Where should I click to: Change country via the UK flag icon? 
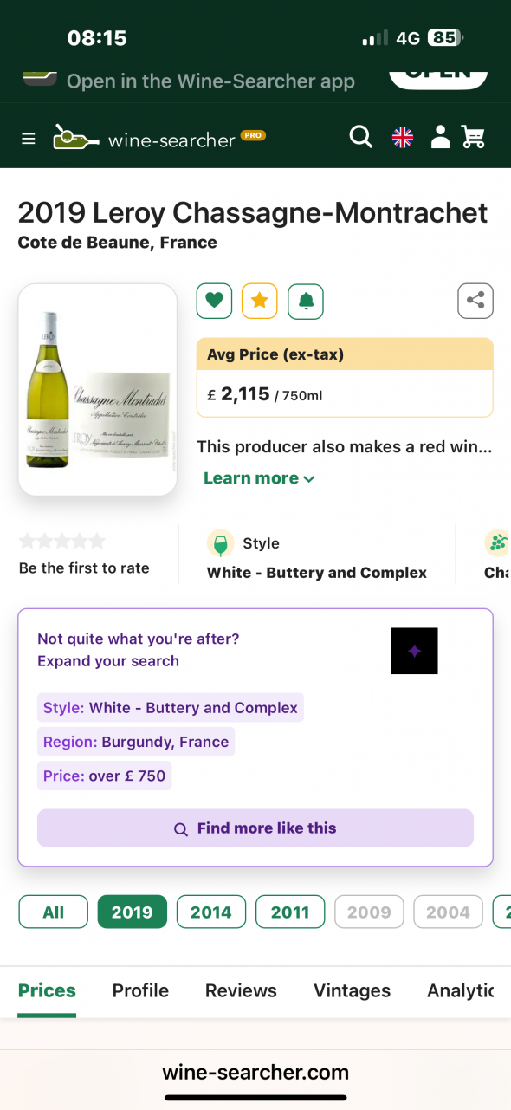402,136
